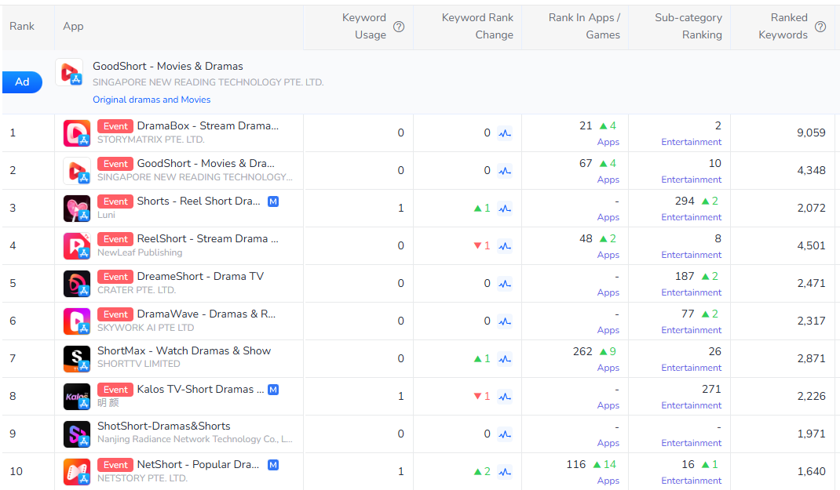The height and width of the screenshot is (490, 840).
Task: Select ranked keywords value 9,059
Action: 811,132
